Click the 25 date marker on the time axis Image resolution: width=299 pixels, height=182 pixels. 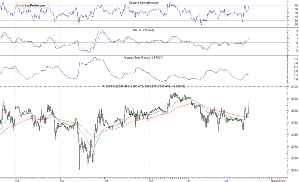coord(107,181)
